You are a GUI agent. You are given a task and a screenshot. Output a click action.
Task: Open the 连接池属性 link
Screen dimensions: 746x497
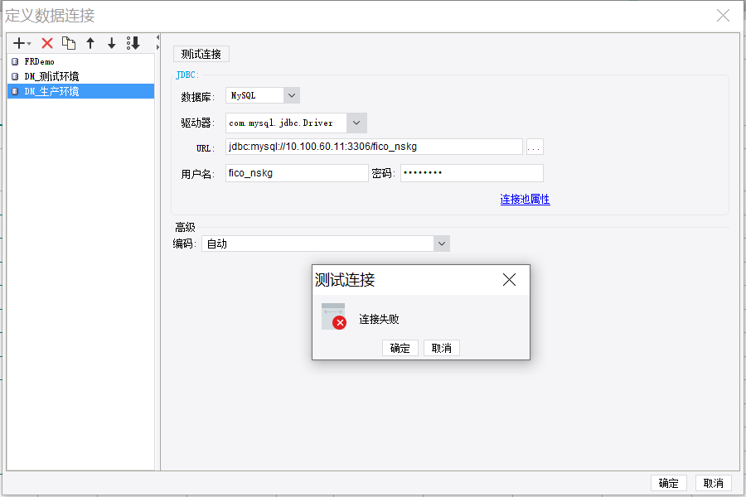(525, 200)
